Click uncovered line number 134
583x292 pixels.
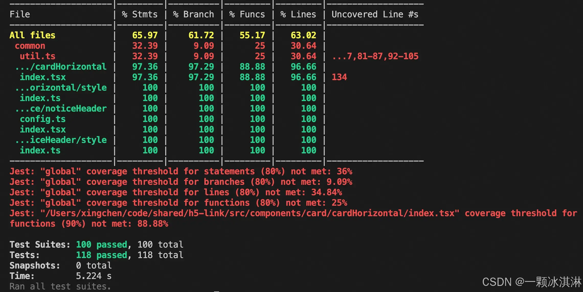click(339, 77)
